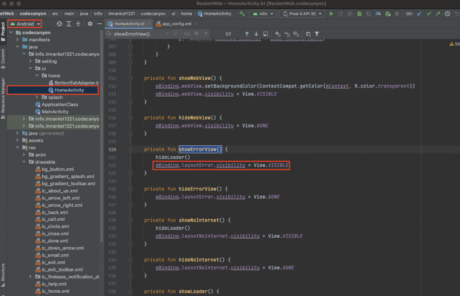Toggle the Project tool window tab
The image size is (460, 296).
pos(3,32)
